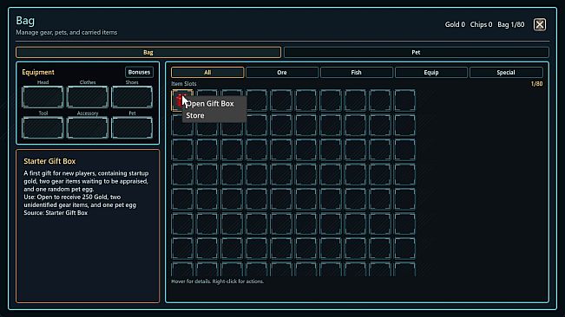Screen dimensions: 565x317
Task: Click the Pet equipment slot
Action: (x=132, y=127)
